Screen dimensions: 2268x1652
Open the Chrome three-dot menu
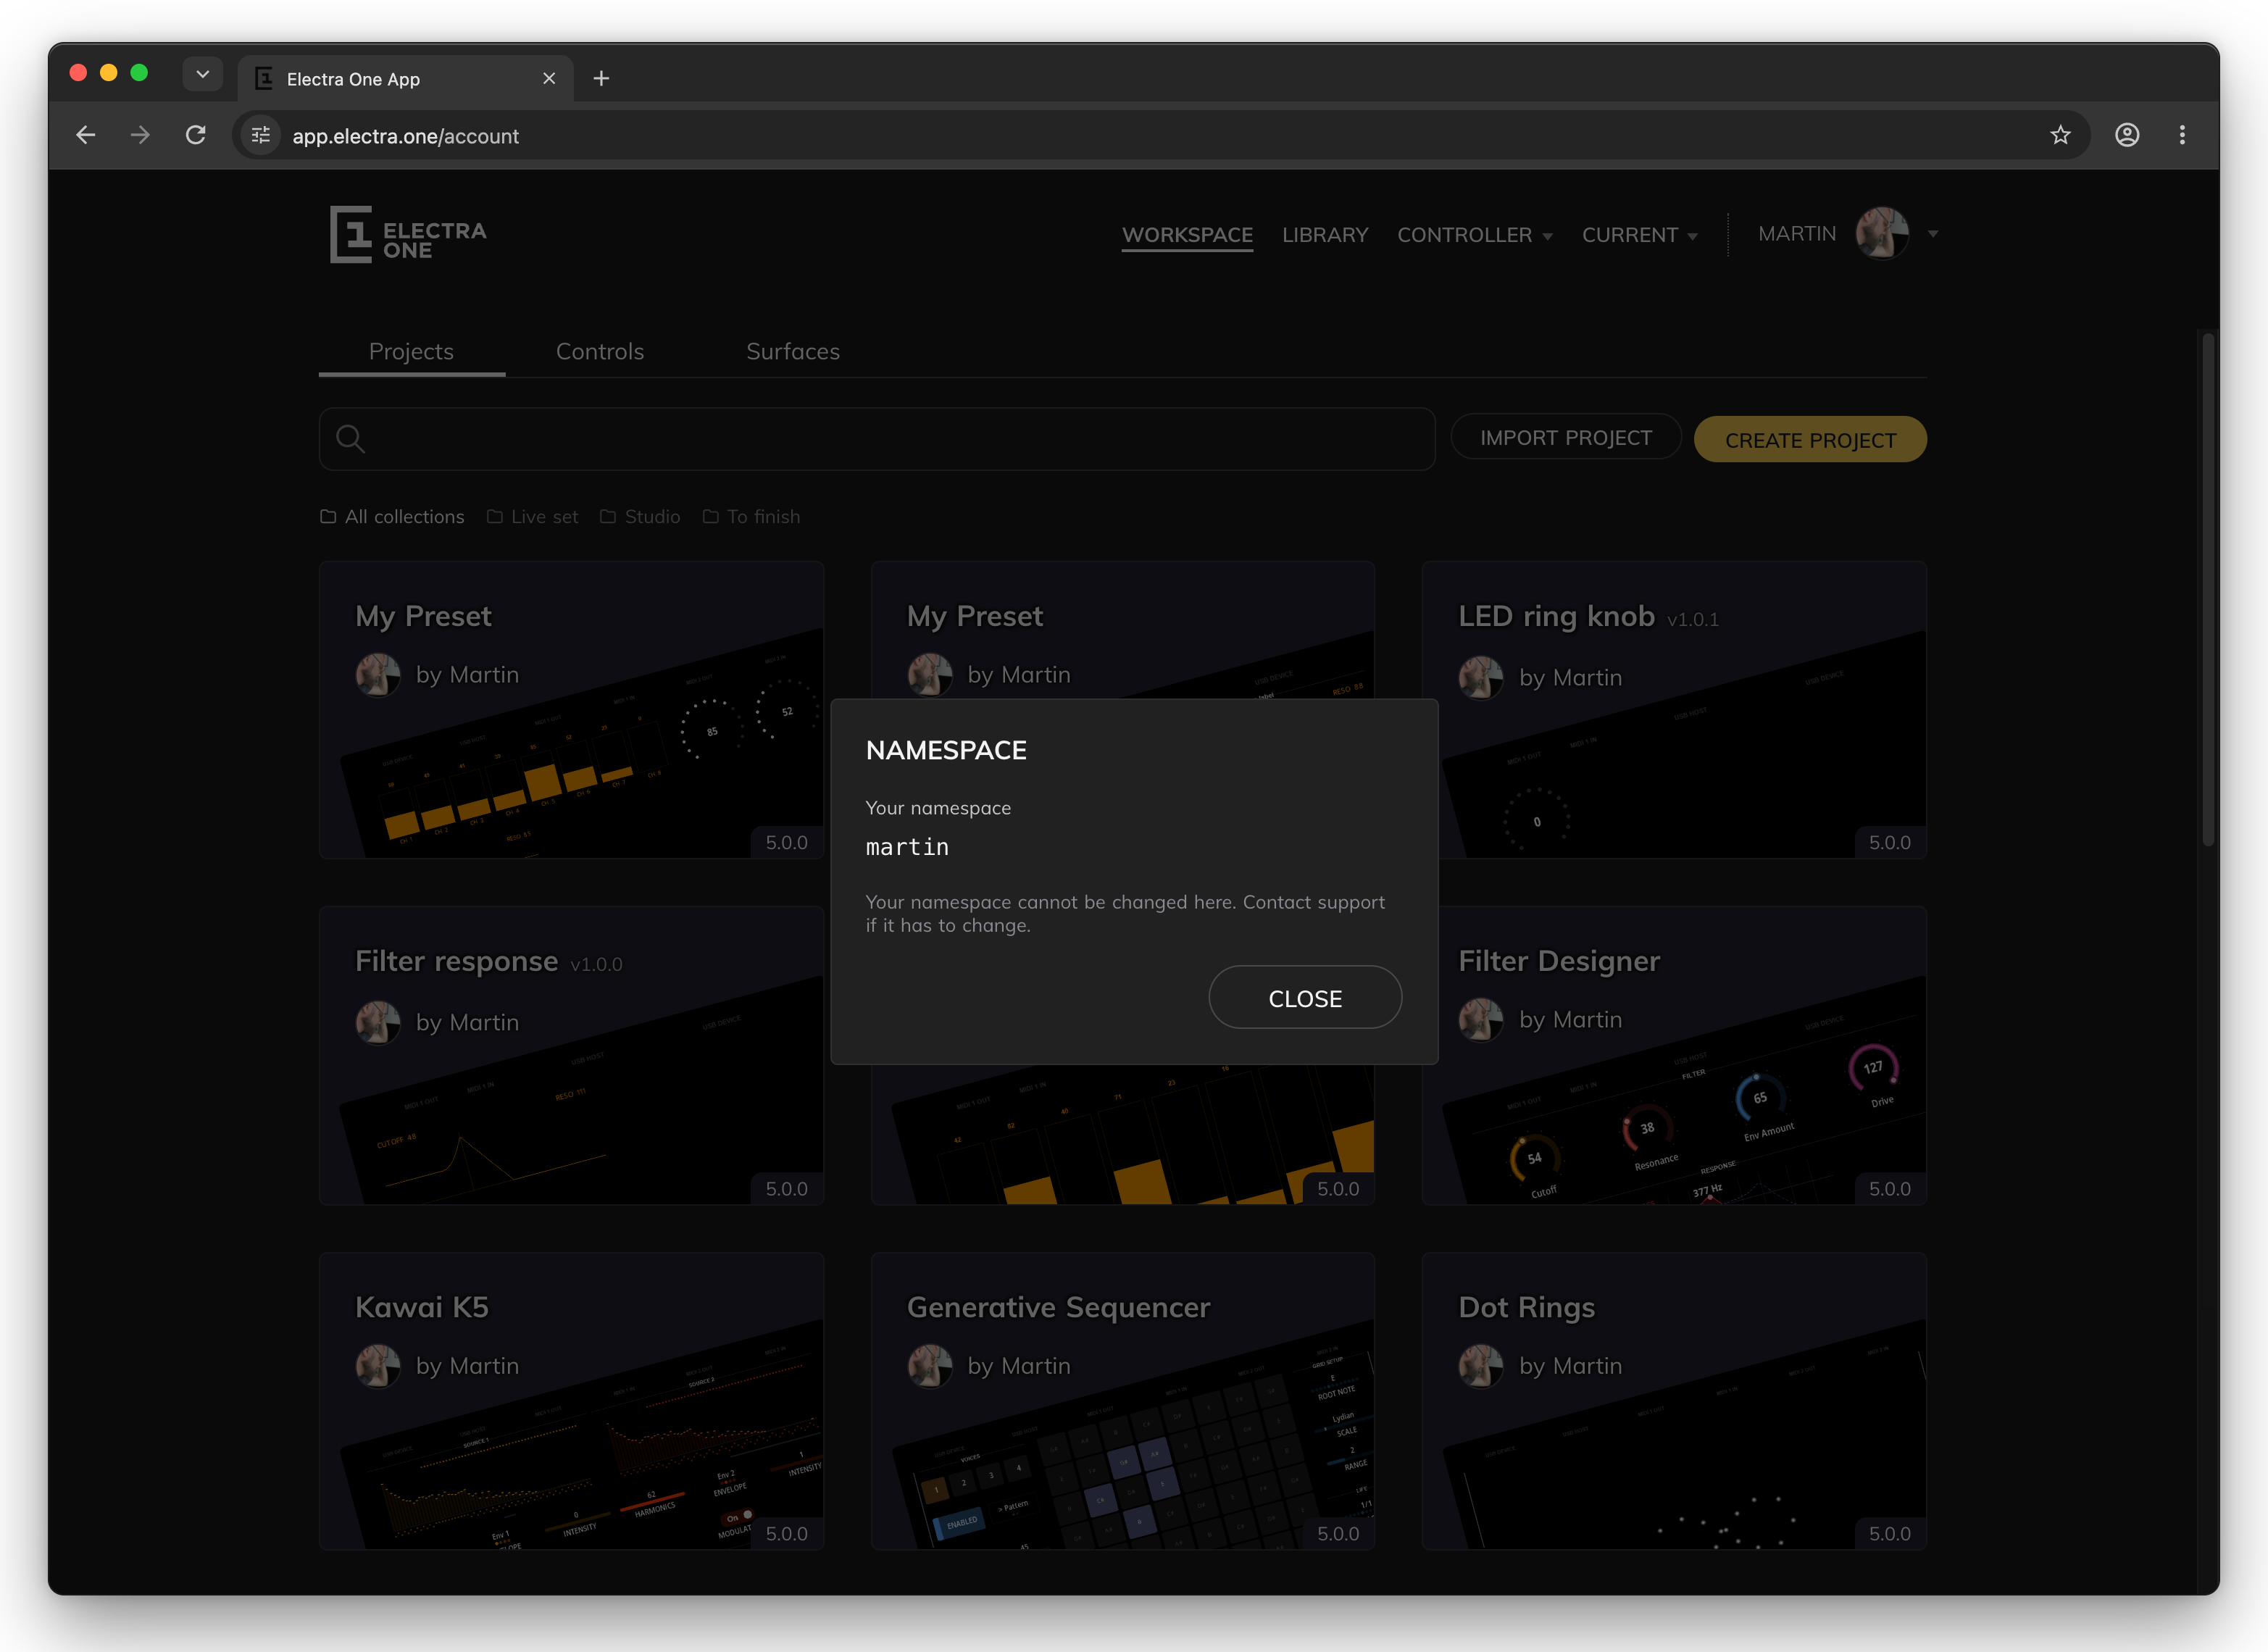[2182, 135]
